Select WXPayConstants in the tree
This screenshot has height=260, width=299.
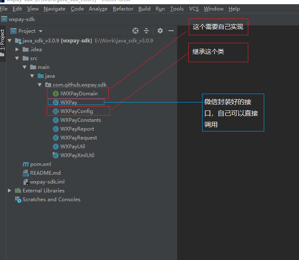point(81,120)
